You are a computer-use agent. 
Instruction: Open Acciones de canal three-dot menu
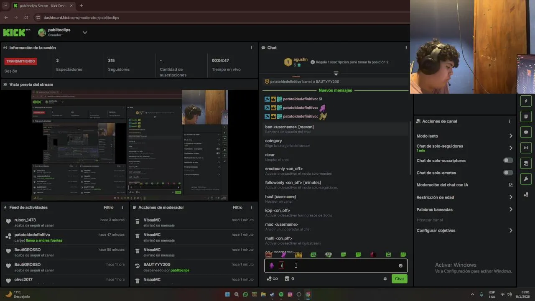pos(509,121)
